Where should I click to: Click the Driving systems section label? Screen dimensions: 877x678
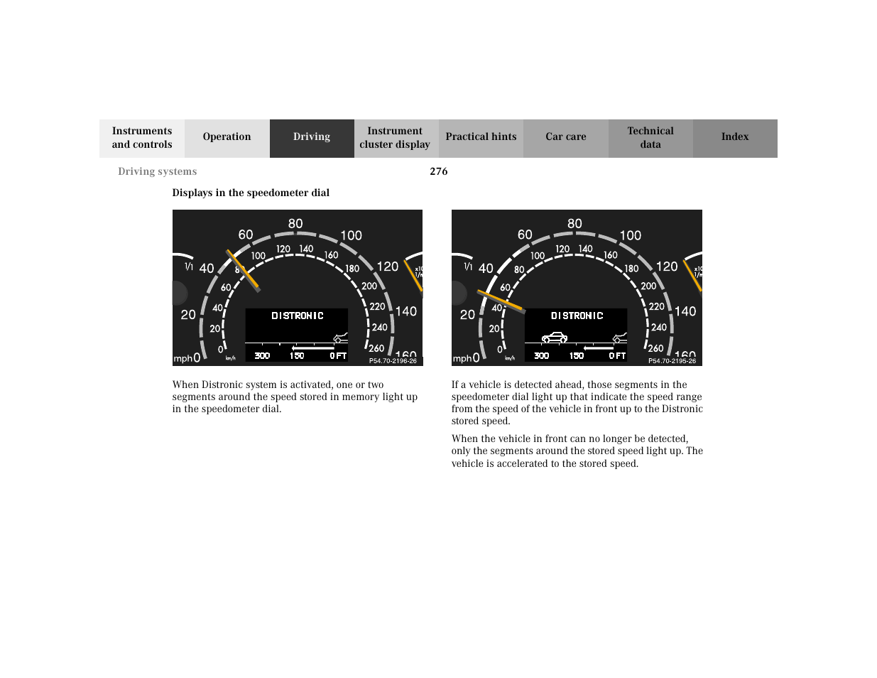(x=158, y=171)
